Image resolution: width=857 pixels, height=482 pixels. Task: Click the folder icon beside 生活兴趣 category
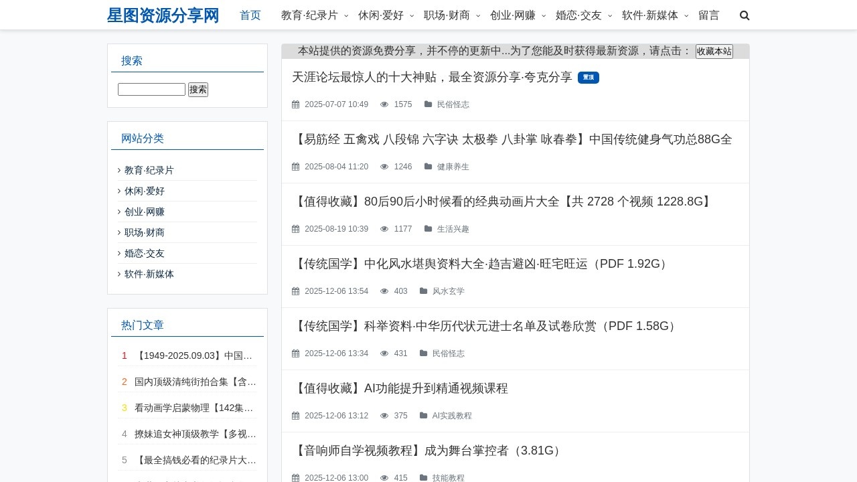(x=428, y=229)
